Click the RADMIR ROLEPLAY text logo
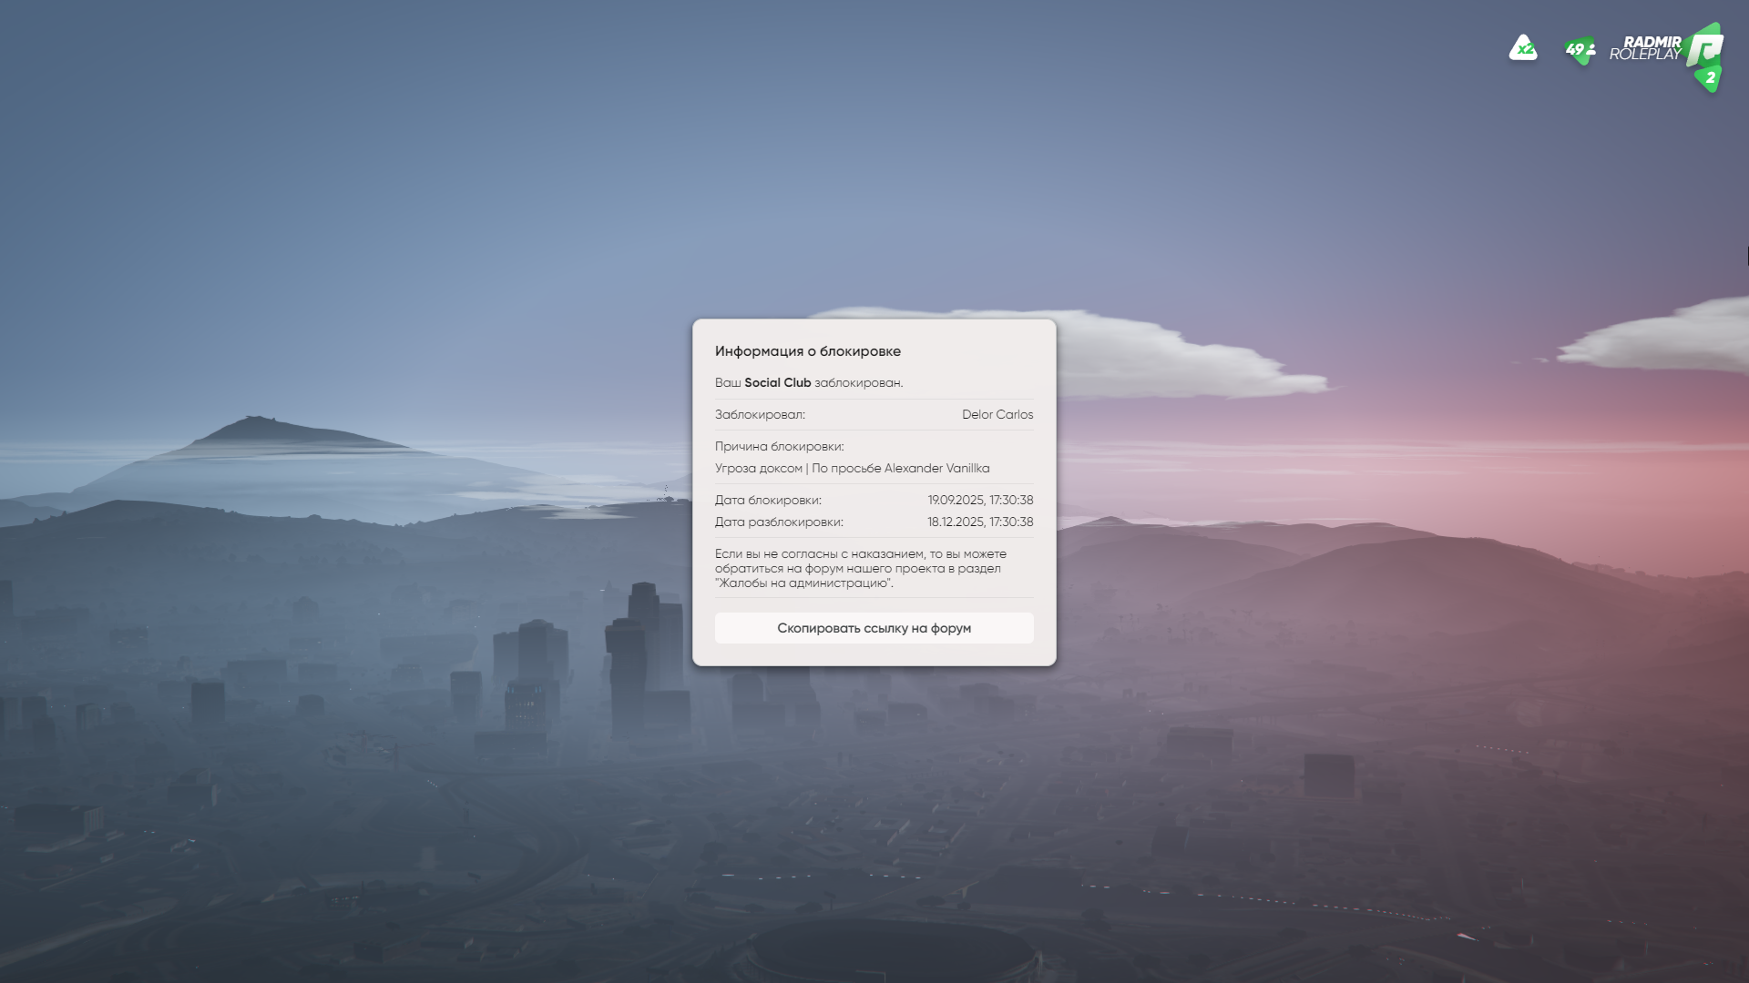This screenshot has width=1749, height=983. click(1645, 48)
